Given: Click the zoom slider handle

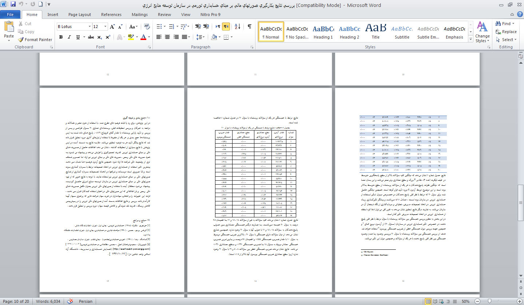Looking at the screenshot, I should [x=490, y=301].
